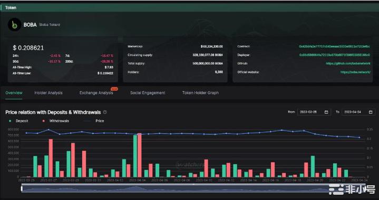Click the left handle of the chart range slider
The width and height of the screenshot is (379, 200).
[22, 188]
